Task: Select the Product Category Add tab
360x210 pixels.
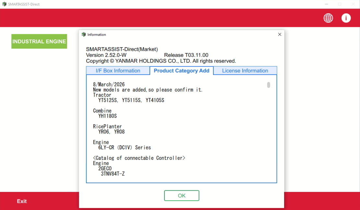Action: [181, 71]
